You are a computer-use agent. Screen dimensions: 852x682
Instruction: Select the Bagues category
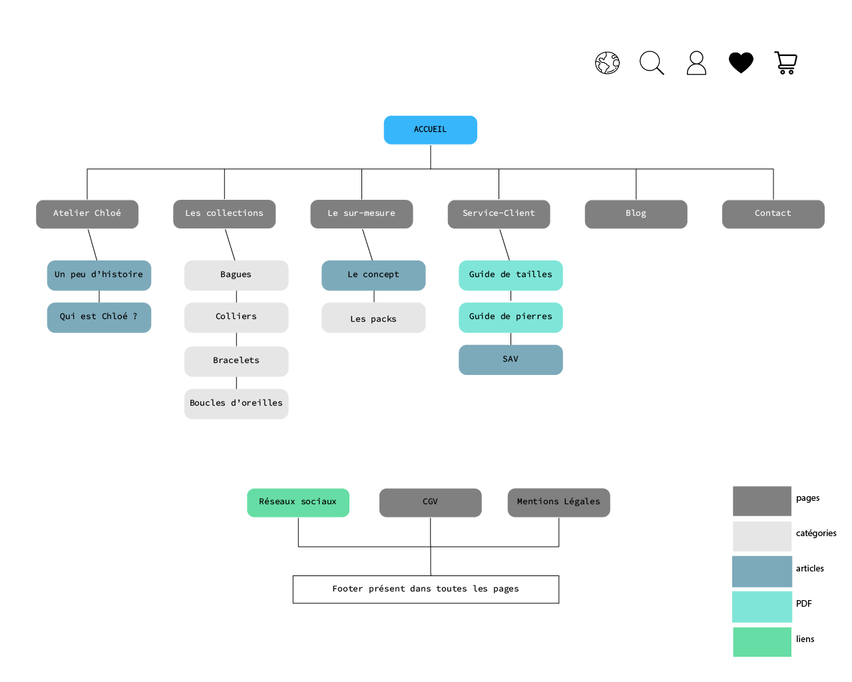pos(236,275)
